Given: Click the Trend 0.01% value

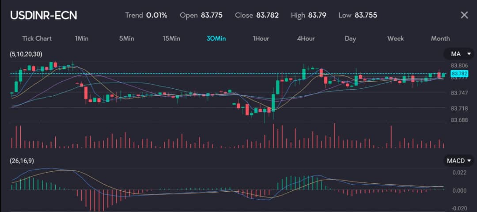Looking at the screenshot, I should (157, 15).
